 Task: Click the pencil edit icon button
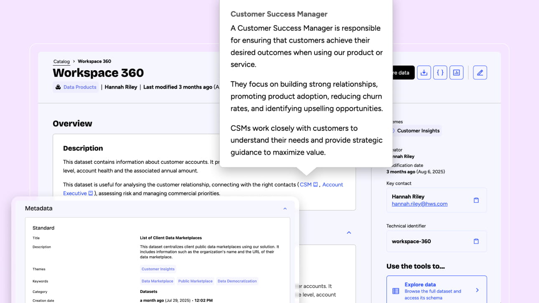coord(480,73)
